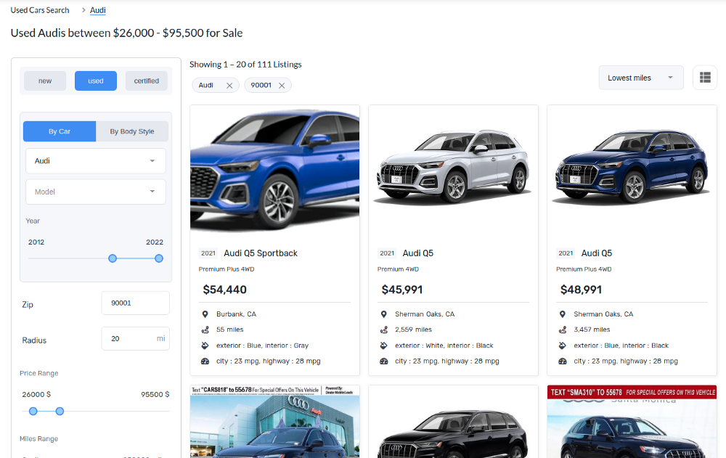
Task: Click the Audi breadcrumb link
Action: (x=97, y=9)
